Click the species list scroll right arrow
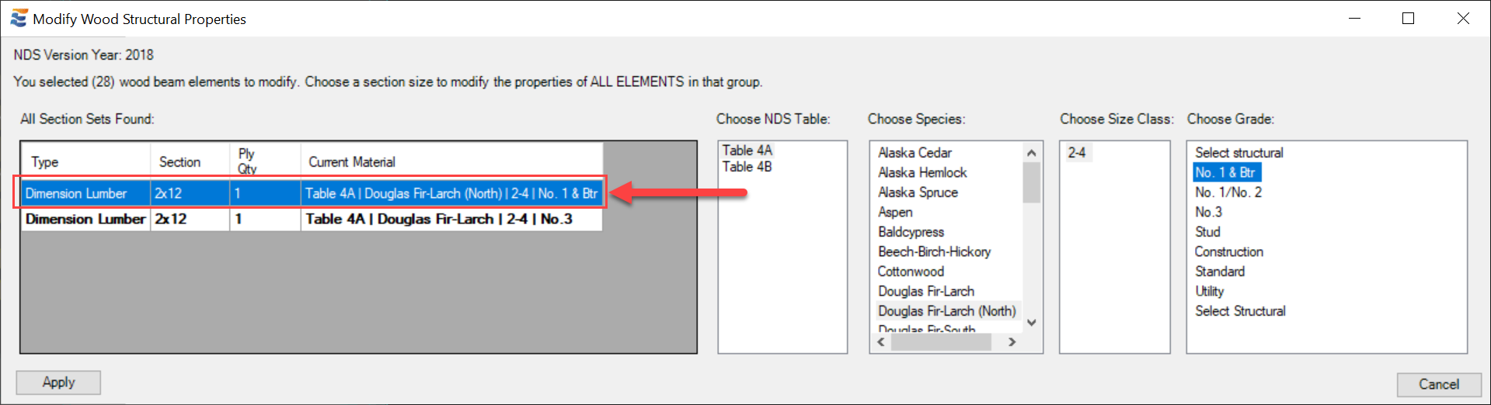Image resolution: width=1491 pixels, height=405 pixels. [1012, 342]
